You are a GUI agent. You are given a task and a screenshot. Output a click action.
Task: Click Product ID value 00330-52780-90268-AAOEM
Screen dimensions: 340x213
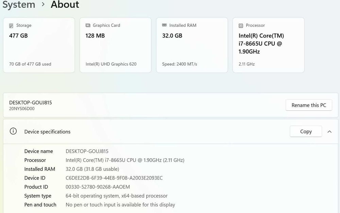(98, 187)
